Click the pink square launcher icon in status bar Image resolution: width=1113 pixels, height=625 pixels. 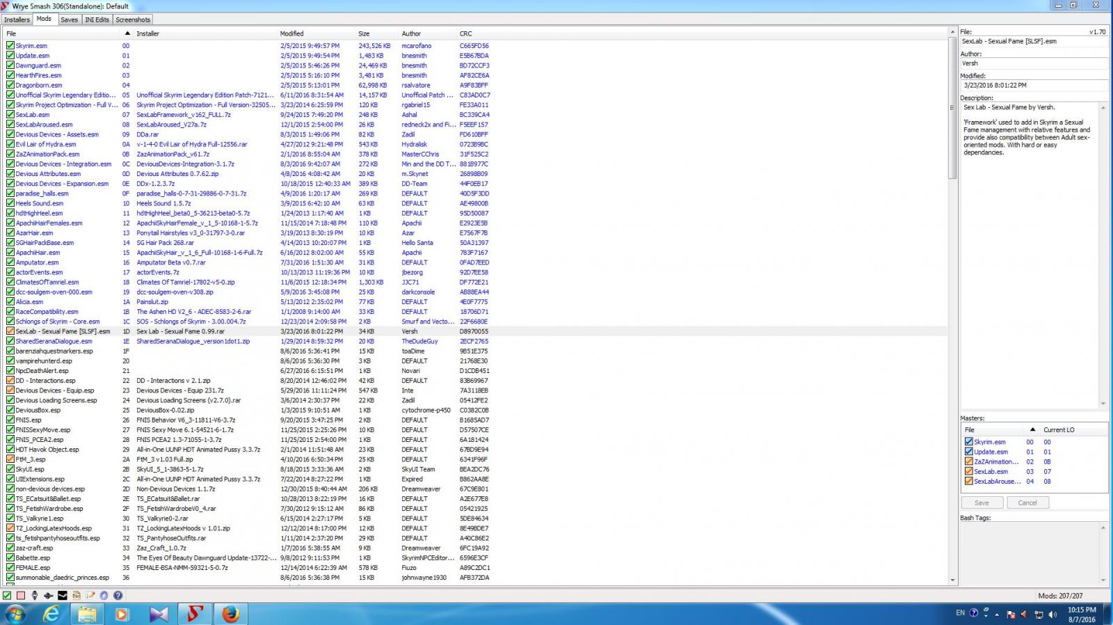[21, 596]
